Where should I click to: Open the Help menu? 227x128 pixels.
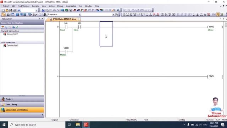pos(97,6)
